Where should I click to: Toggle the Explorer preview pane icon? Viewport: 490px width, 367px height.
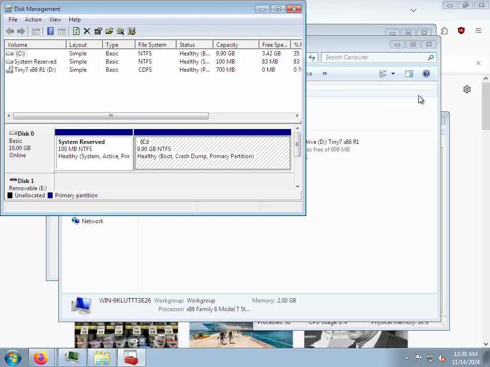click(x=409, y=74)
